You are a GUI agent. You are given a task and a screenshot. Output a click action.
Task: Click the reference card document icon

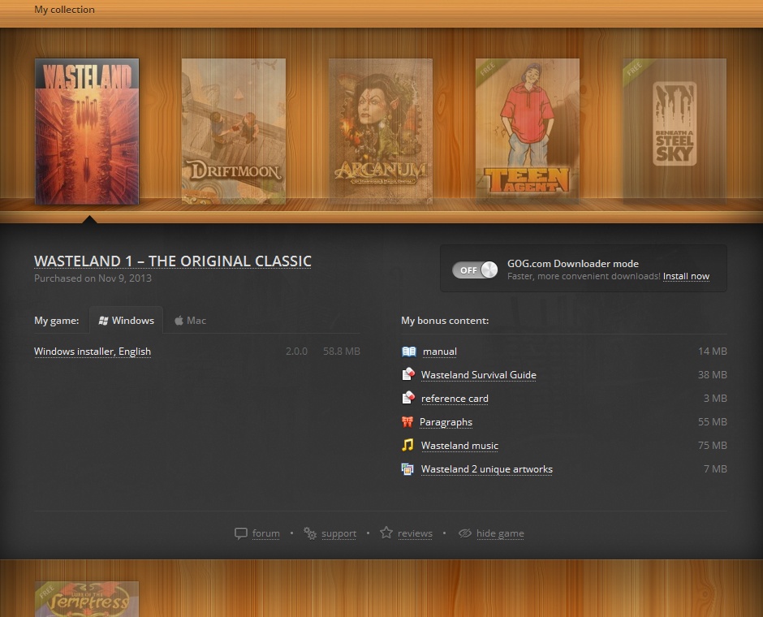[x=408, y=398]
